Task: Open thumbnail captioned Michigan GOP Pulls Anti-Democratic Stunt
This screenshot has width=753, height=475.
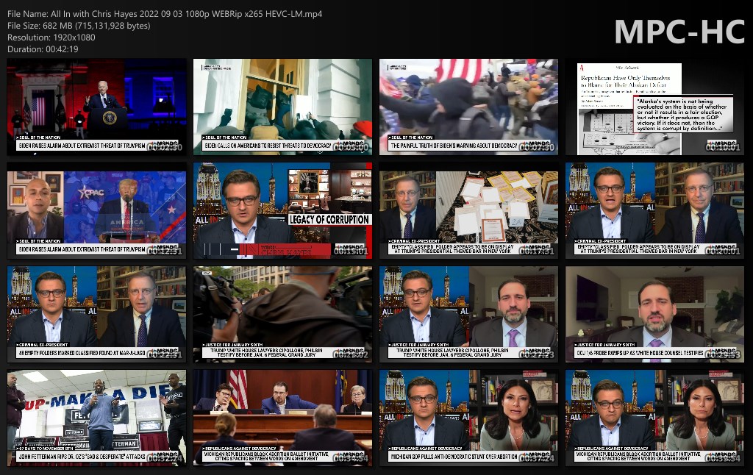Action: (x=468, y=418)
